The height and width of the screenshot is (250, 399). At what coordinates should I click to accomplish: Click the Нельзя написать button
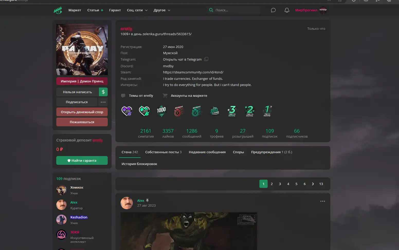(x=77, y=92)
